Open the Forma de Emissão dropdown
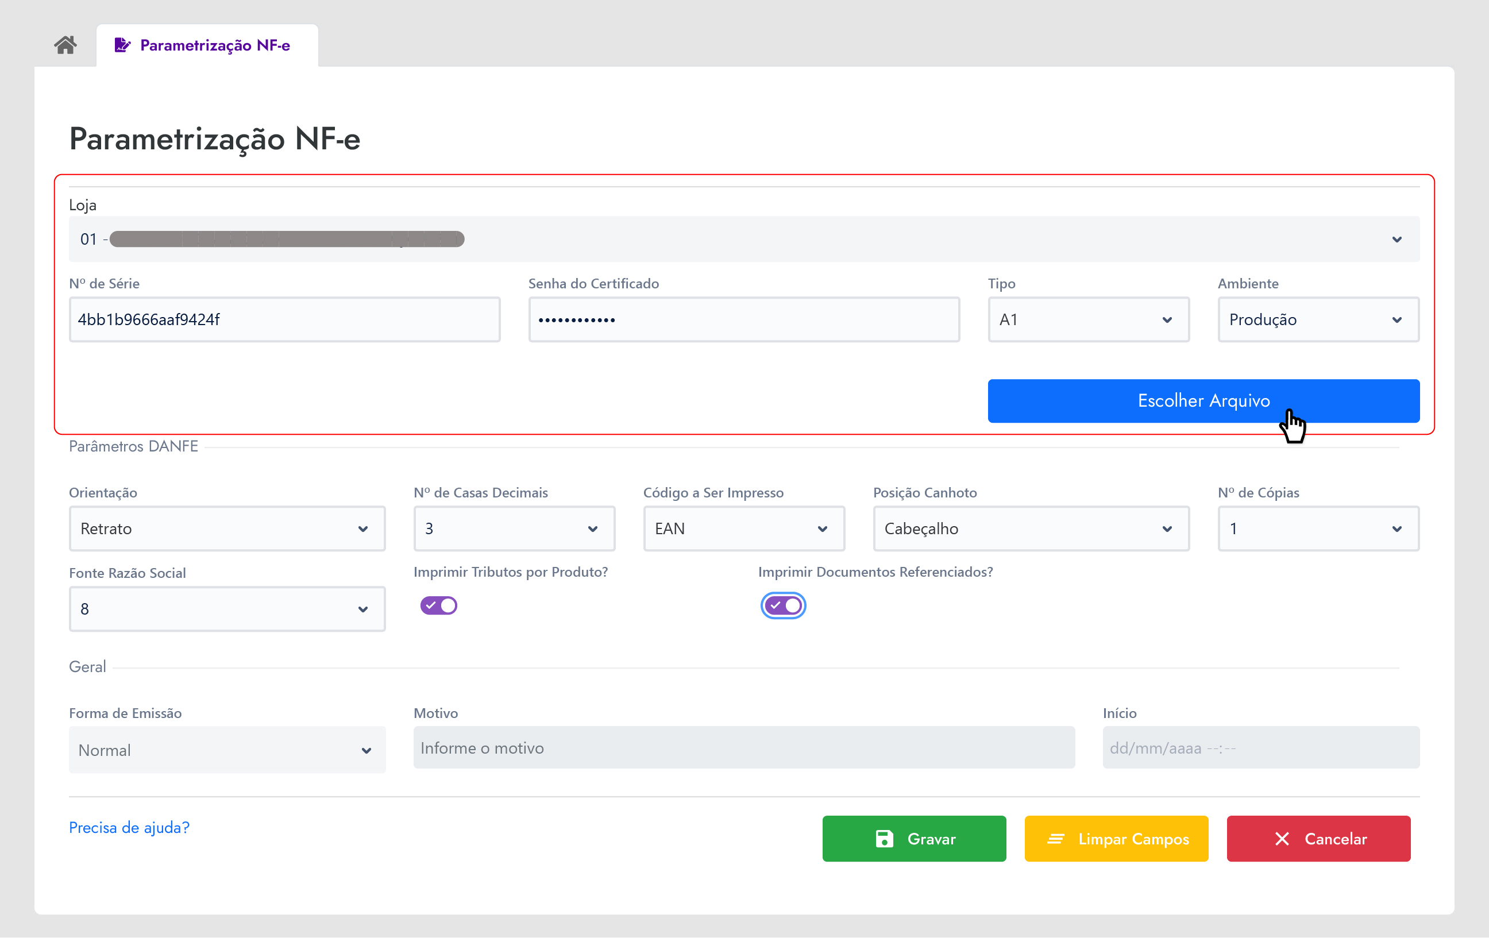This screenshot has height=938, width=1489. point(227,750)
